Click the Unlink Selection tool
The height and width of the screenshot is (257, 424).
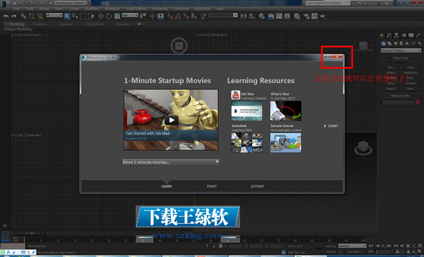32,16
